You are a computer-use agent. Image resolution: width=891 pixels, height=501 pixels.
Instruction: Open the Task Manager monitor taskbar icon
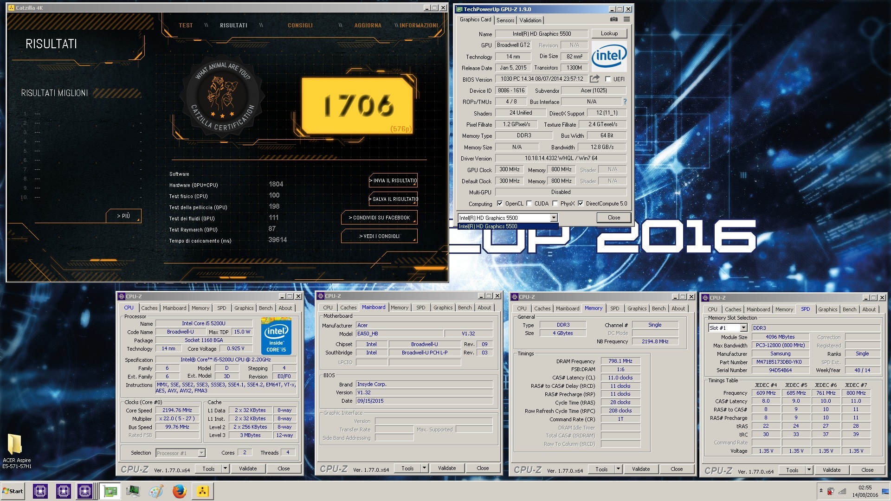pos(133,491)
